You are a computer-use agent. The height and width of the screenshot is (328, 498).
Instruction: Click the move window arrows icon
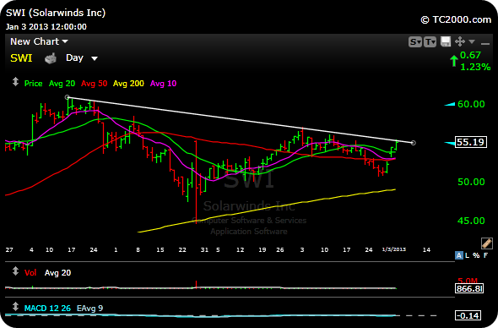point(460,41)
